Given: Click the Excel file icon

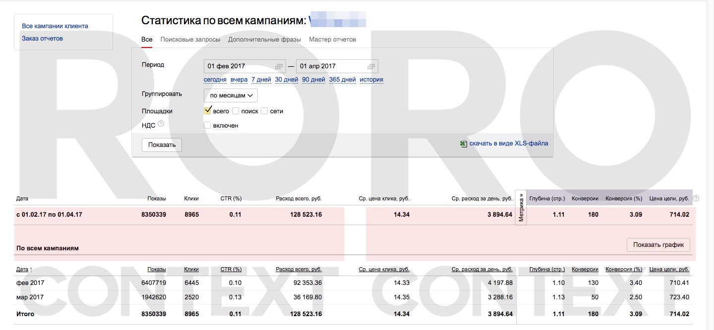Looking at the screenshot, I should click(463, 144).
